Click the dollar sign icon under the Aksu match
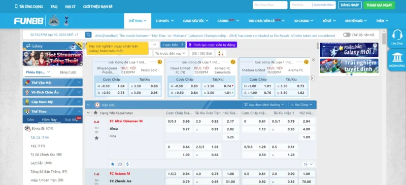Viewport: 406px width, 185px height. click(128, 164)
